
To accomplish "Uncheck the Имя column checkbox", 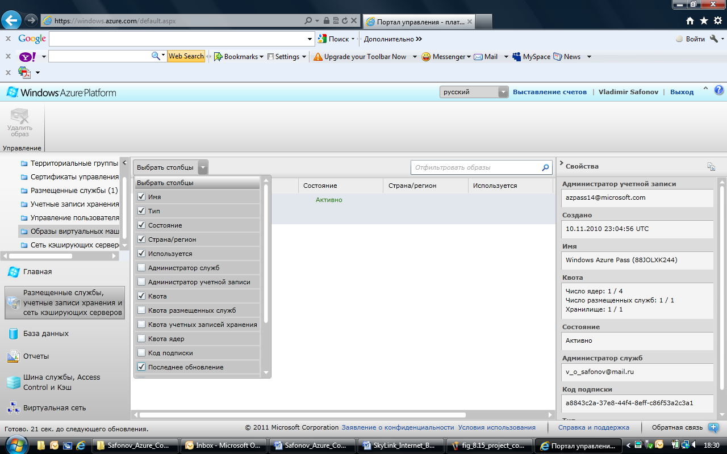I will tap(141, 197).
